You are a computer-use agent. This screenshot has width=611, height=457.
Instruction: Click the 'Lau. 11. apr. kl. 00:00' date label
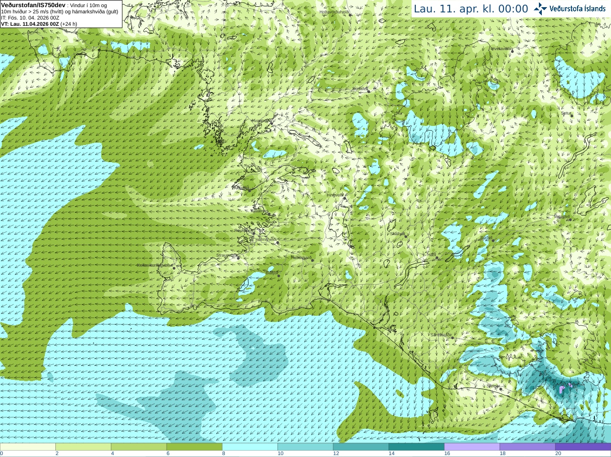tap(471, 9)
